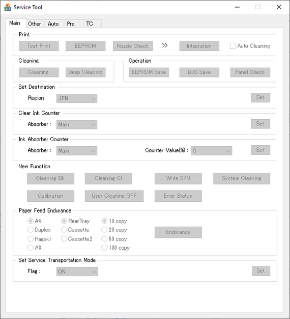The image size is (290, 319).
Task: Expand Absorber dropdown under Clear Ink Counter
Action: pyautogui.click(x=77, y=124)
